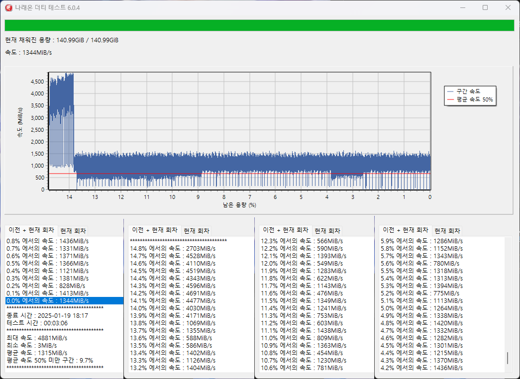Select row 4.2% 에서의 속도 : 1436MiB/s
This screenshot has width=520, height=379.
[x=422, y=368]
